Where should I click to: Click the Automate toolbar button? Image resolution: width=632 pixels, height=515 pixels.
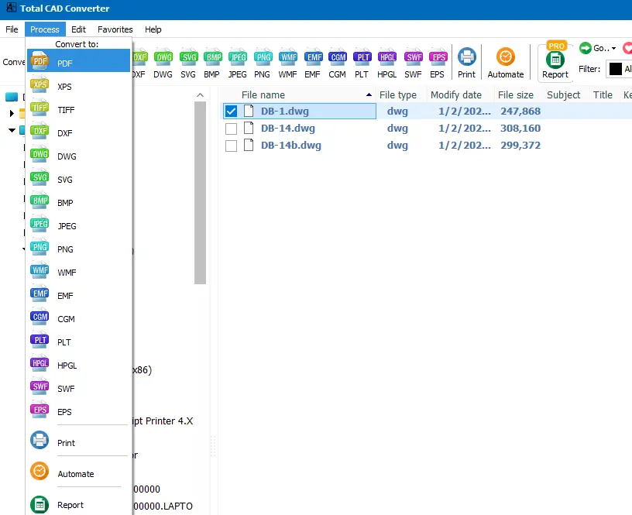pos(506,63)
